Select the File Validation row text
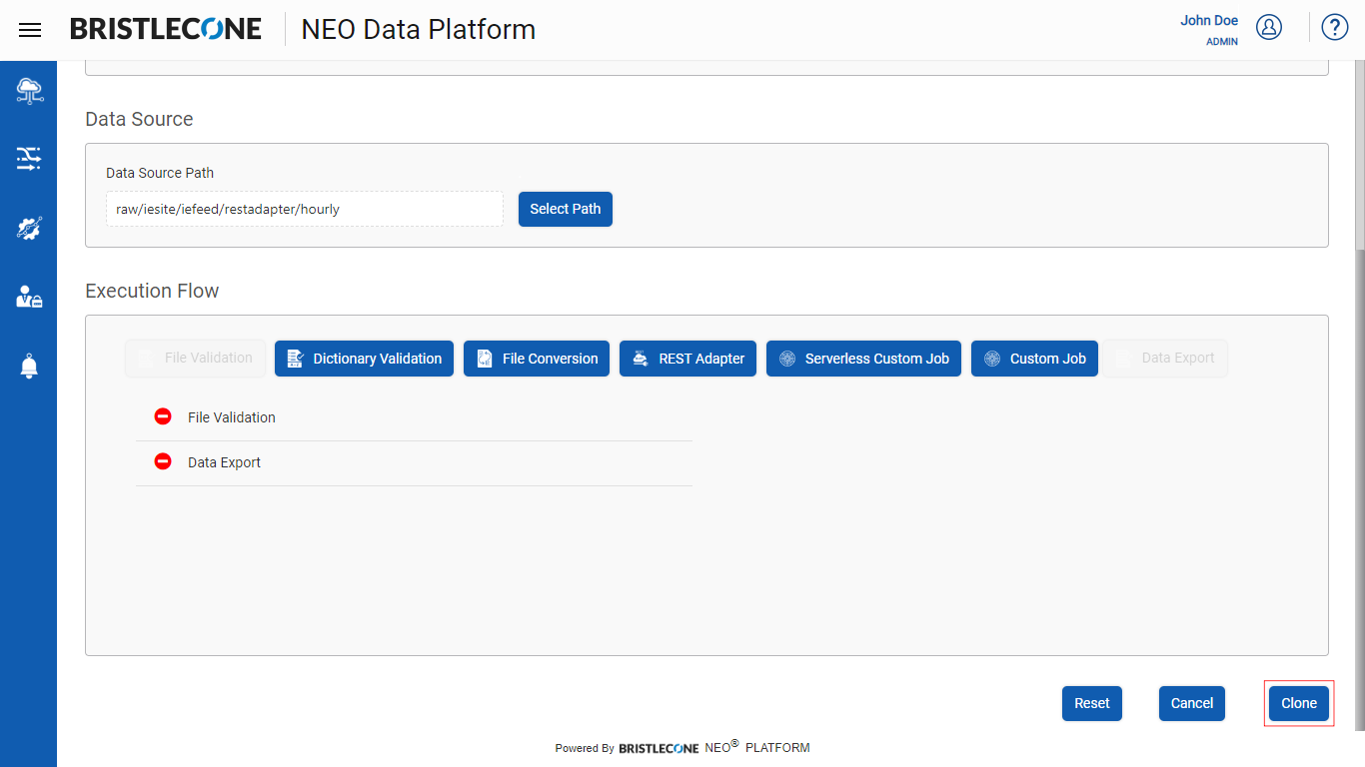Image resolution: width=1365 pixels, height=767 pixels. point(232,417)
